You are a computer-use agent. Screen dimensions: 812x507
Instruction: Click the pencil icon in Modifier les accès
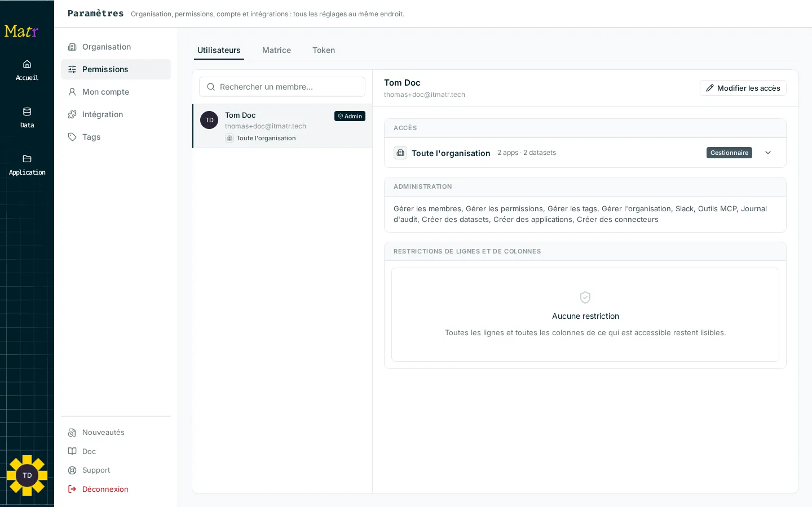pos(710,88)
